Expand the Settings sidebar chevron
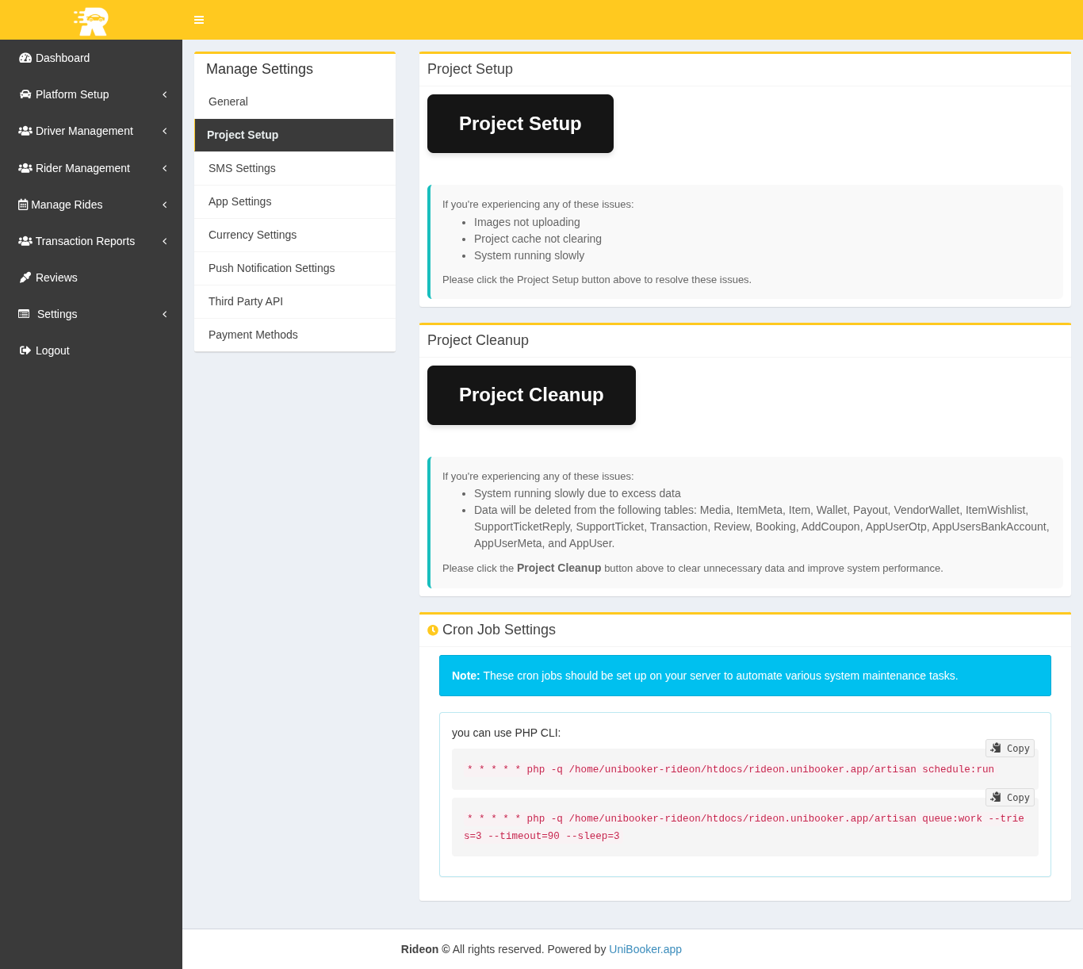Viewport: 1083px width, 969px height. (x=165, y=314)
